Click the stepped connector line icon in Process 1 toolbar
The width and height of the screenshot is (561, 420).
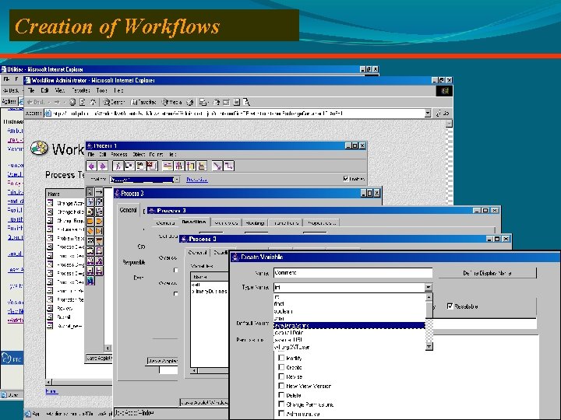click(x=228, y=166)
